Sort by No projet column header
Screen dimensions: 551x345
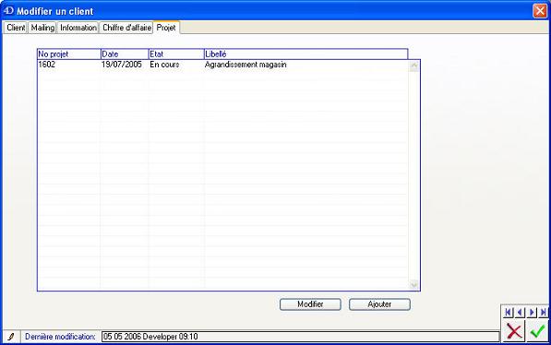click(x=69, y=54)
